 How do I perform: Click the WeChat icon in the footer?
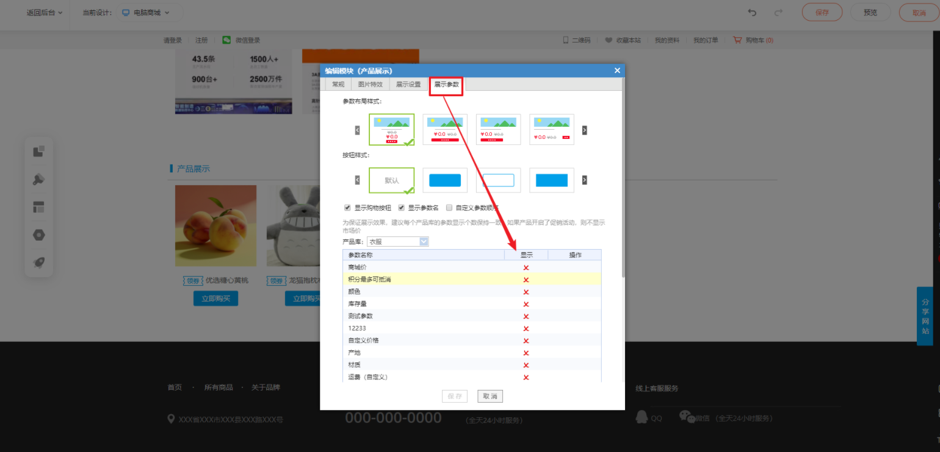pyautogui.click(x=687, y=417)
